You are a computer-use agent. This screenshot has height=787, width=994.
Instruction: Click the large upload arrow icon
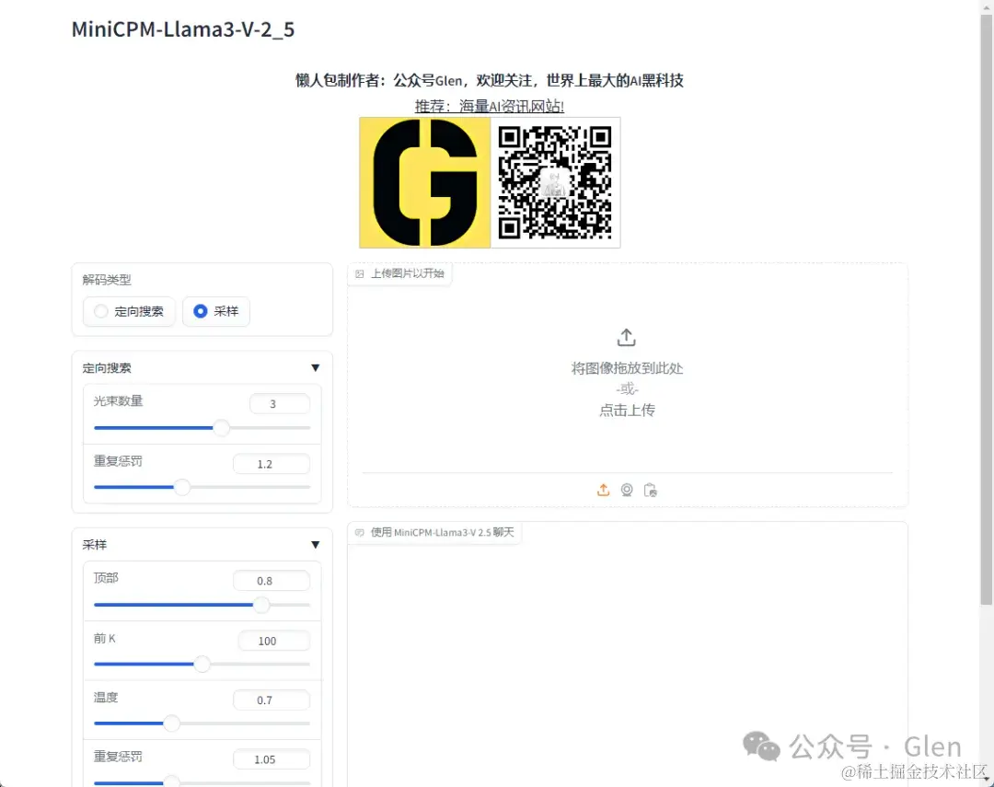coord(627,338)
